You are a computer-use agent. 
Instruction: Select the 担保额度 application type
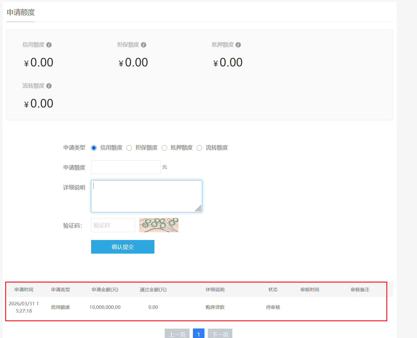129,148
